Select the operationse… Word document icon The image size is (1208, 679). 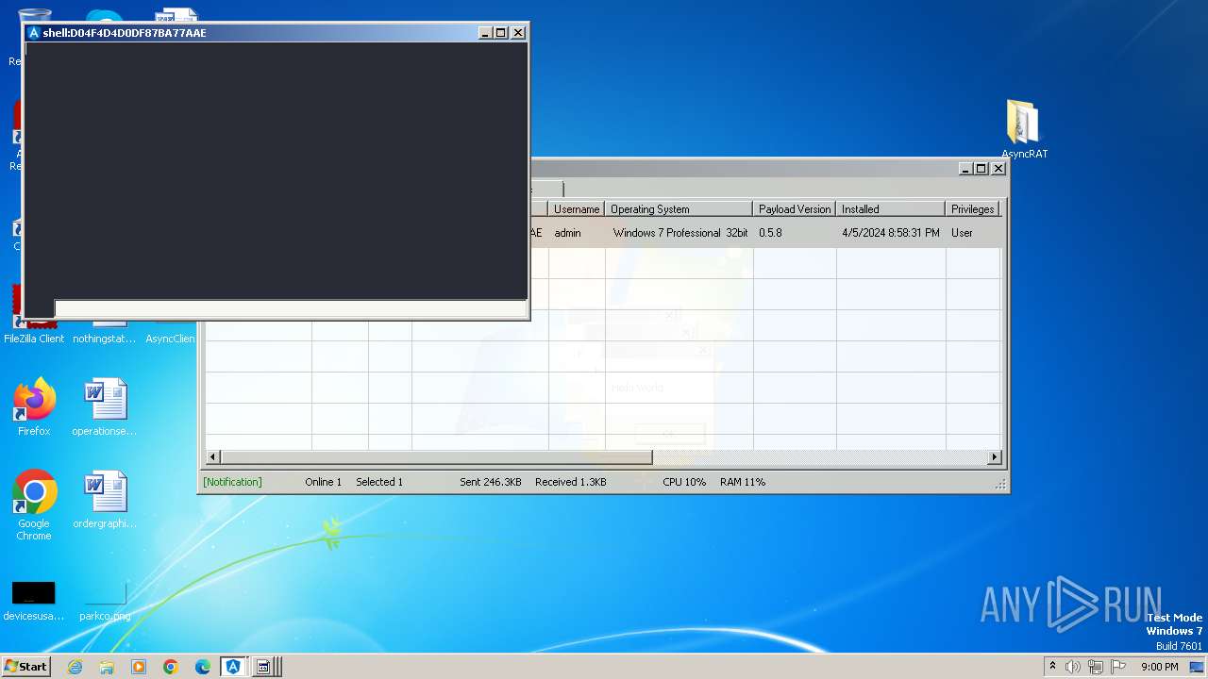(105, 407)
